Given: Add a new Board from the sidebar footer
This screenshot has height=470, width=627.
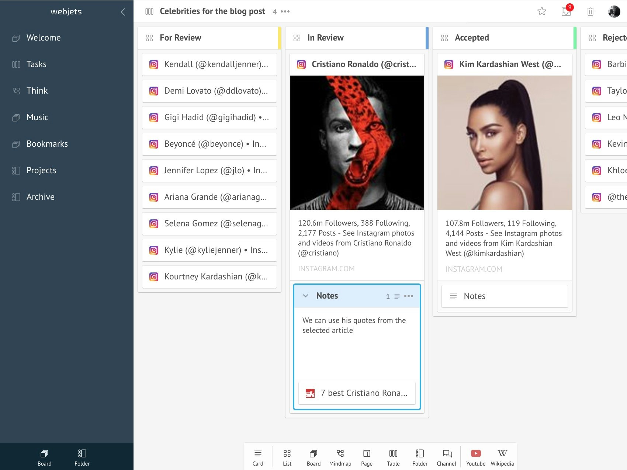Looking at the screenshot, I should [44, 457].
